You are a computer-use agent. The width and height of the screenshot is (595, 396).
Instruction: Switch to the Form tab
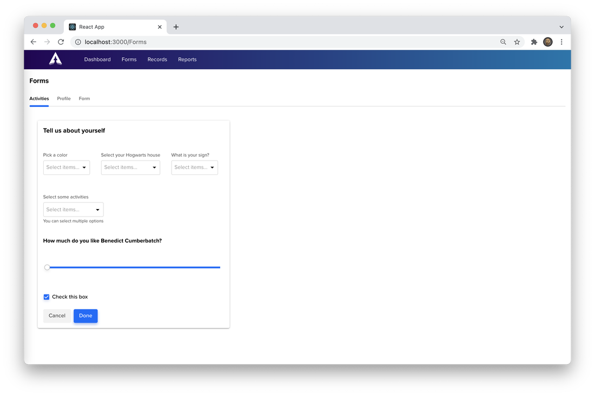click(x=84, y=98)
